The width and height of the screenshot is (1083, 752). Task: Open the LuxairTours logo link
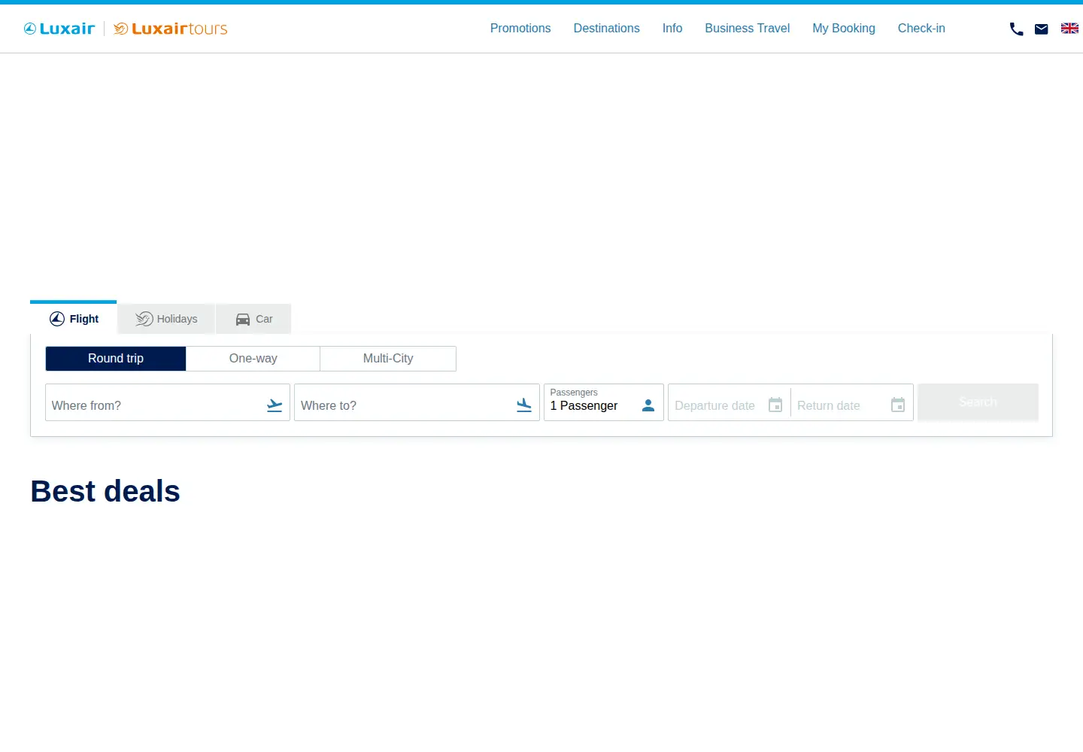coord(171,29)
